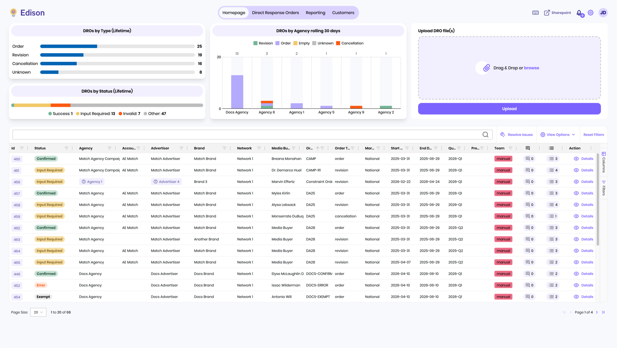Select the Resolve Issues wrench icon
The image size is (617, 348).
tap(503, 134)
